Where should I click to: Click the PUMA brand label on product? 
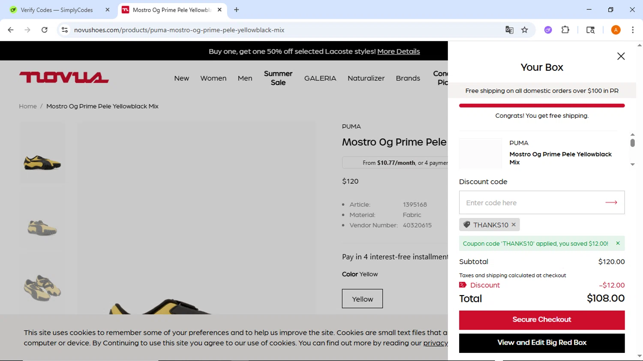(351, 126)
